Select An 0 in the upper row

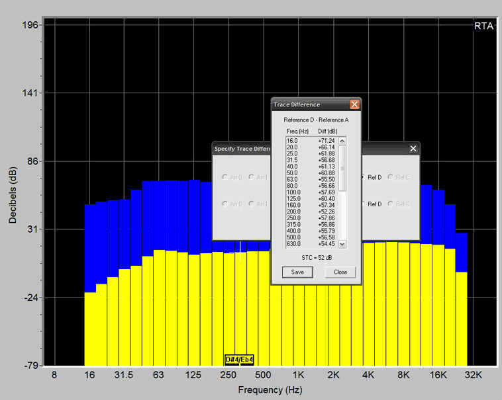226,177
